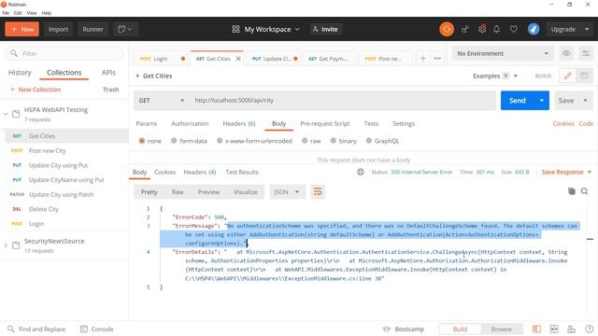The width and height of the screenshot is (598, 336).
Task: Click the comments icon beside pencil
Action: [x=584, y=76]
